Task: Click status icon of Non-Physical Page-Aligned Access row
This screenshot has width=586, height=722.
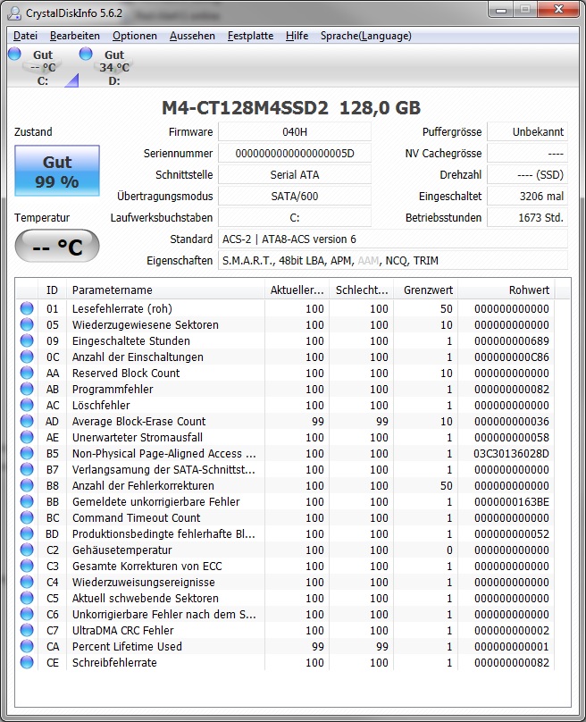Action: pyautogui.click(x=27, y=454)
